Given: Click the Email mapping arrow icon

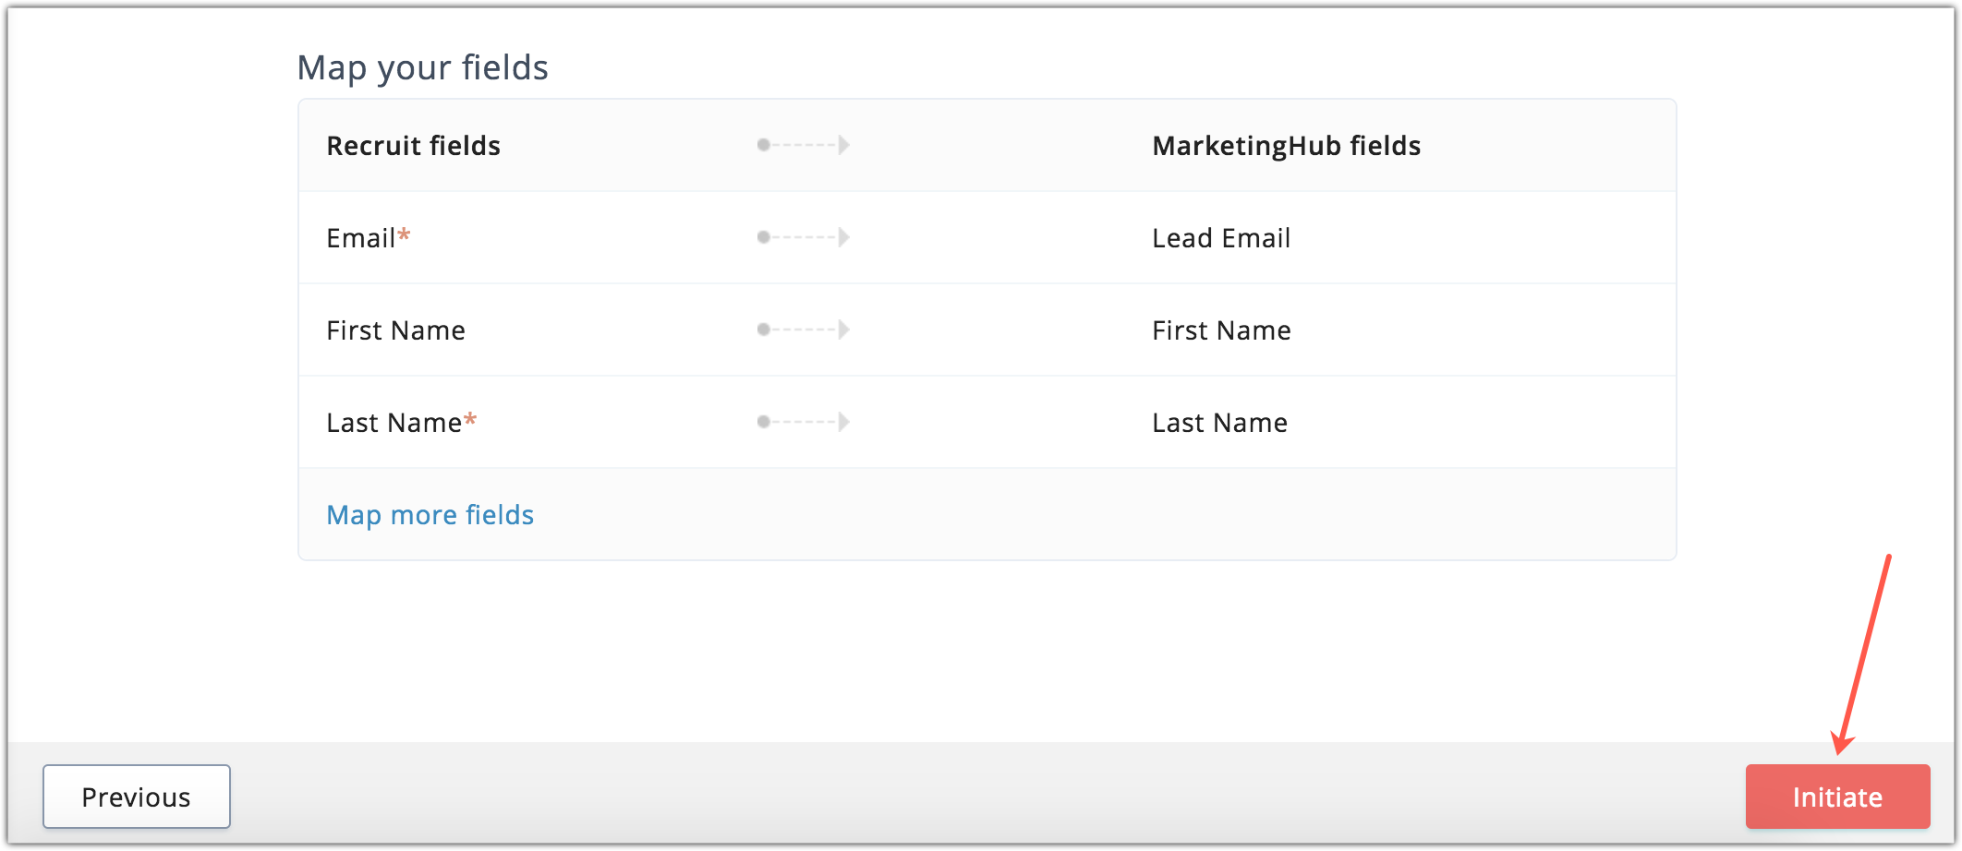Looking at the screenshot, I should [804, 237].
